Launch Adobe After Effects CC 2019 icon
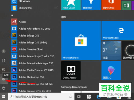Viewport: 134px width, 100px height. point(14,29)
